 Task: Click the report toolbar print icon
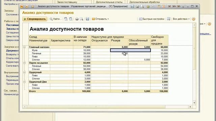click(77, 19)
